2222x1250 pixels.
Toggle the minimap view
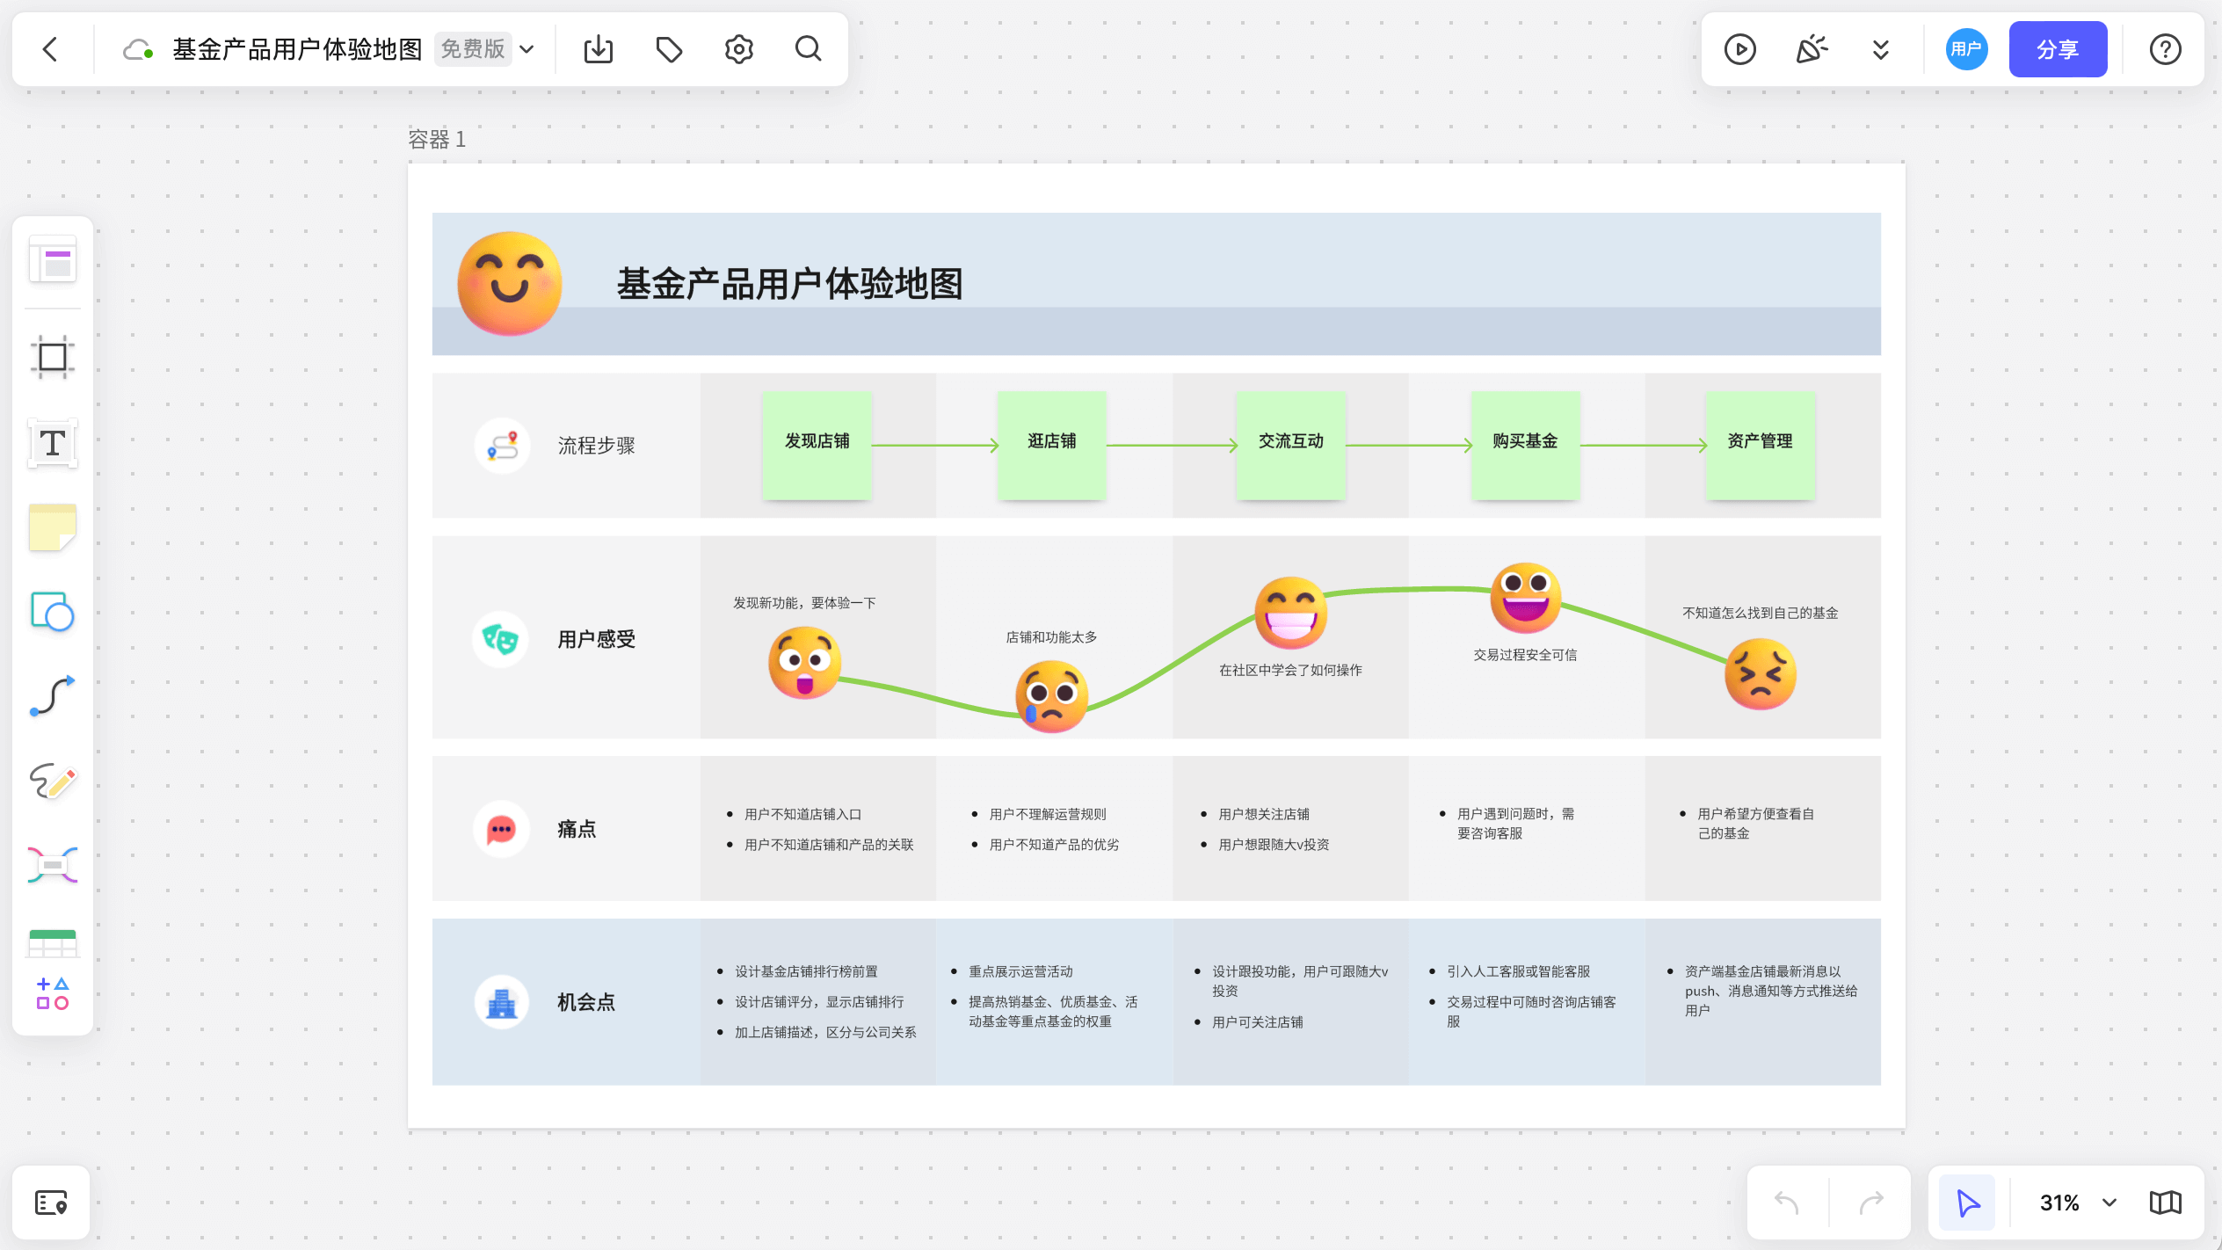(2165, 1203)
